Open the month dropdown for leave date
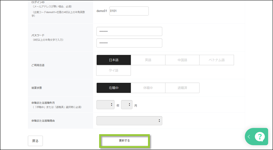The image size is (273, 150). tap(127, 105)
